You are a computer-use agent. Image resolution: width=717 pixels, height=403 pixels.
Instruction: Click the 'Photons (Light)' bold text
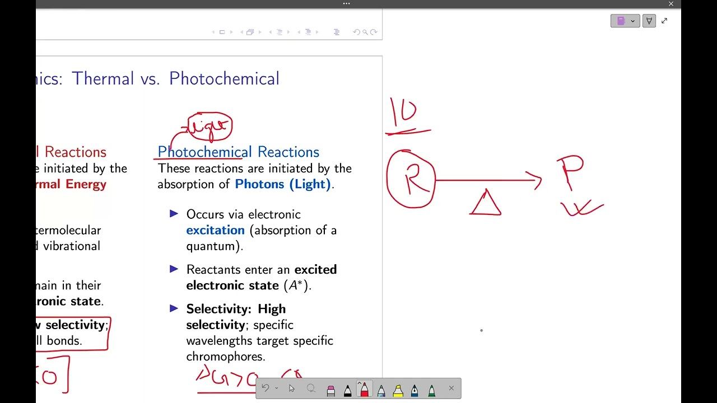point(283,184)
